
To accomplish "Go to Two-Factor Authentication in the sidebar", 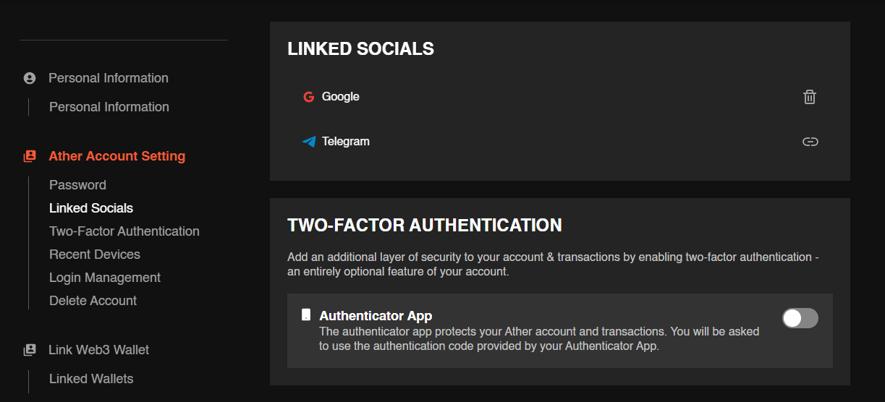I will [124, 231].
